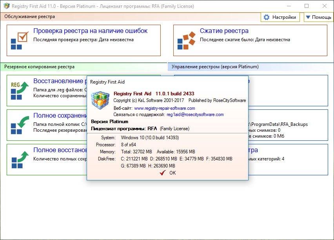This screenshot has height=240, width=334.
Task: Click the blue triangle arrow on Помощь
Action: 308,17
